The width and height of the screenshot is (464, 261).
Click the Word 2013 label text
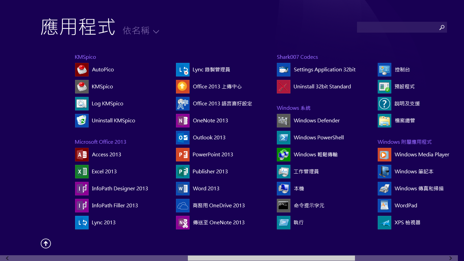(x=206, y=189)
